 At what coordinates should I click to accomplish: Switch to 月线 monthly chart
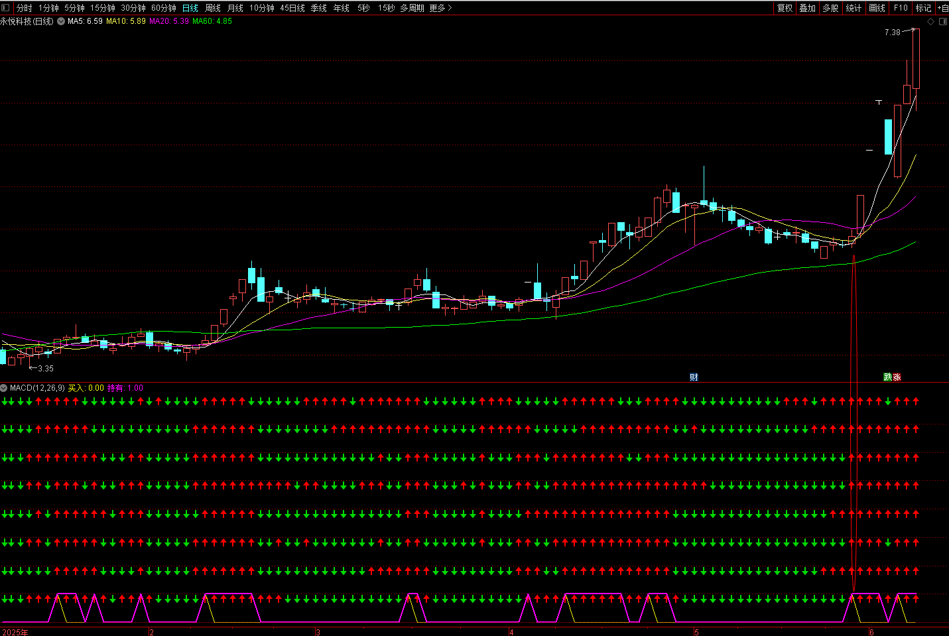pyautogui.click(x=235, y=8)
